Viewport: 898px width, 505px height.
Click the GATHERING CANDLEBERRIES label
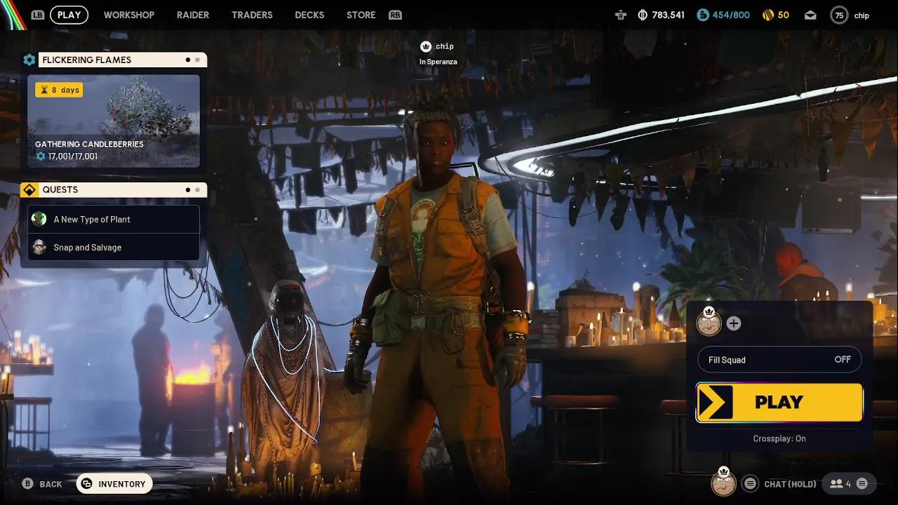coord(89,144)
